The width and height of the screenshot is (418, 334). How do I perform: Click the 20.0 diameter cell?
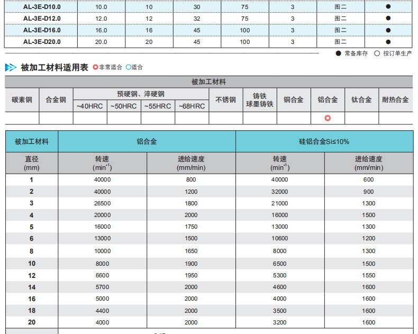[x=101, y=42]
